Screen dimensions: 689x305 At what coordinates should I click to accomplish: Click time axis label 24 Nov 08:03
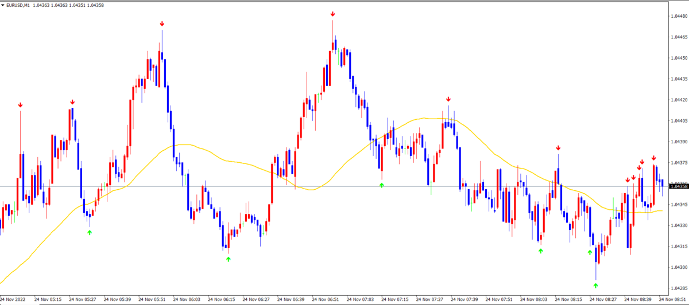(x=534, y=299)
